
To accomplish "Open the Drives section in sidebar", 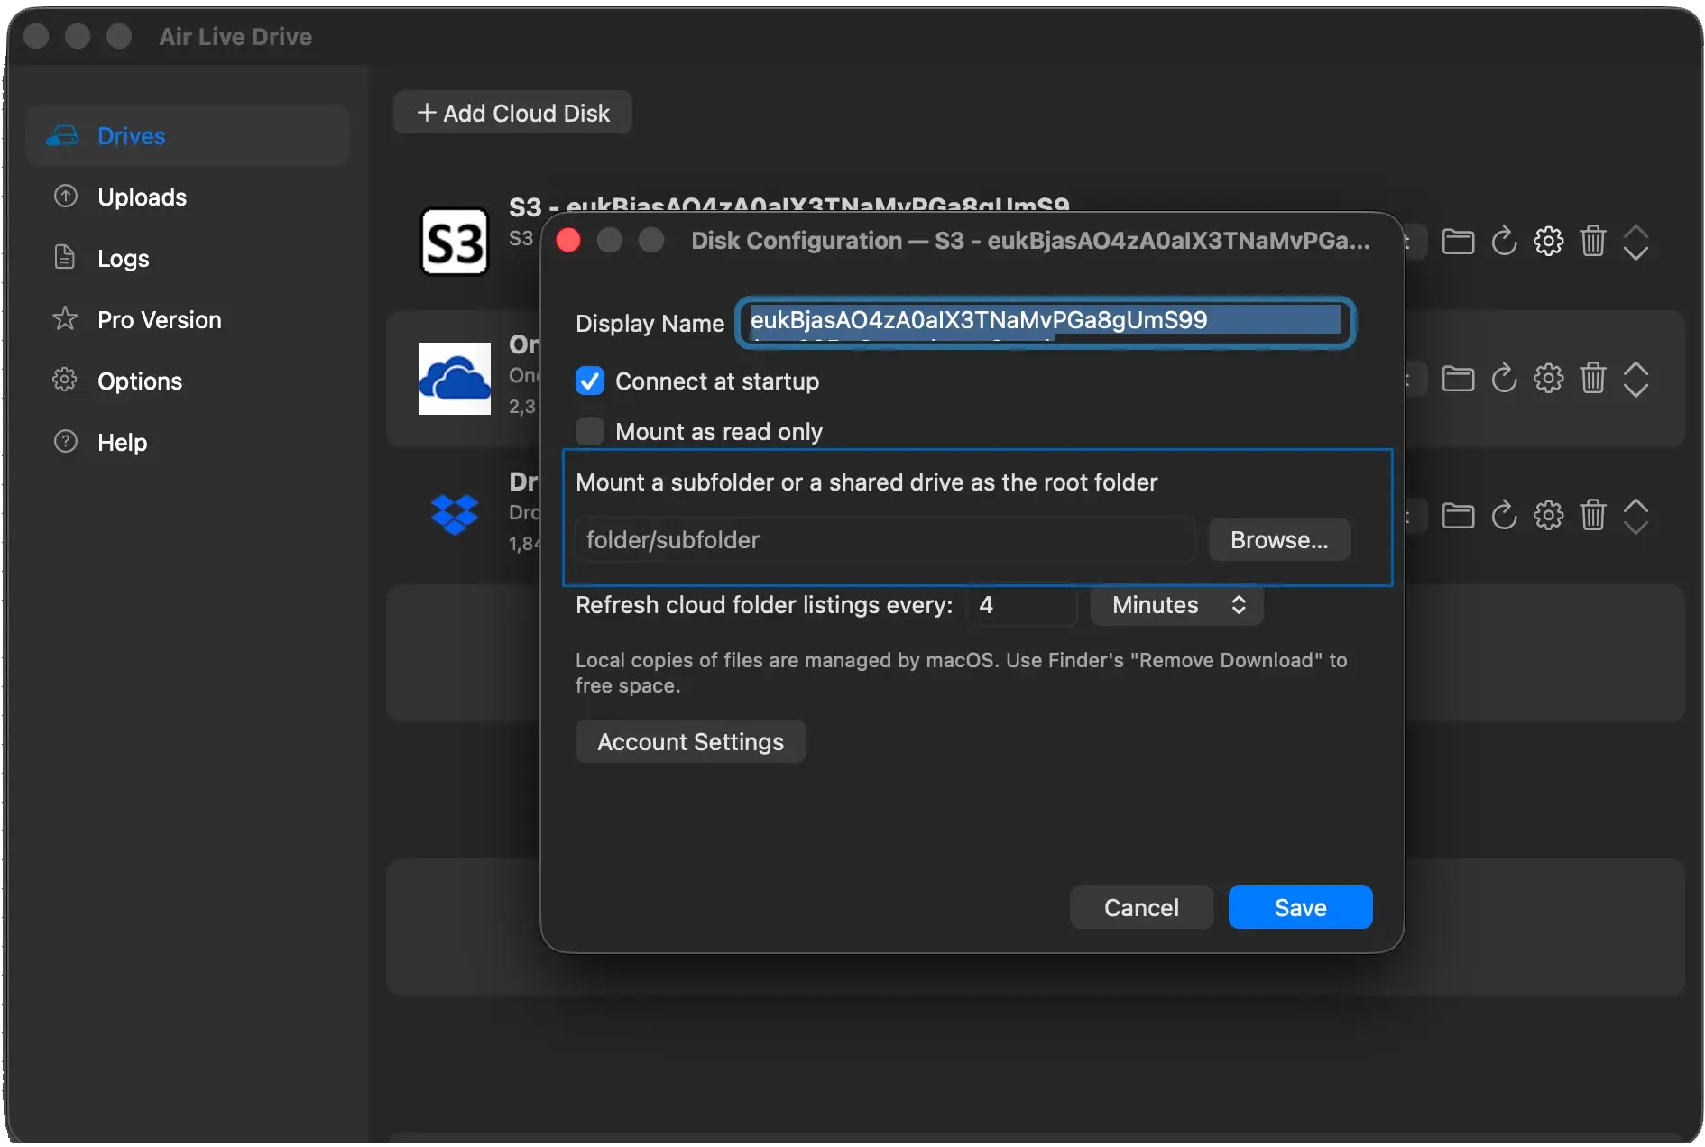I will 188,136.
